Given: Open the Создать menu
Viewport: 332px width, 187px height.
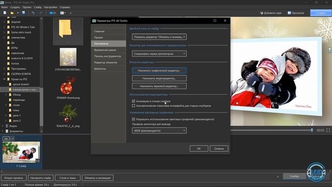Looking at the screenshot, I should (15, 7).
